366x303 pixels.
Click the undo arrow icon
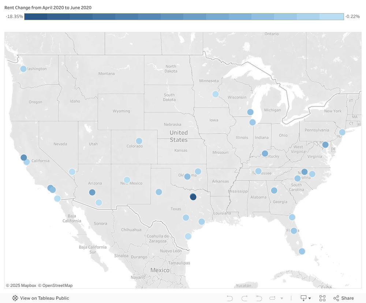(230, 298)
